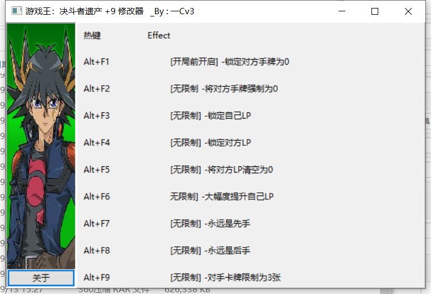The width and height of the screenshot is (431, 294).
Task: Click the 关于 button
Action: (41, 278)
